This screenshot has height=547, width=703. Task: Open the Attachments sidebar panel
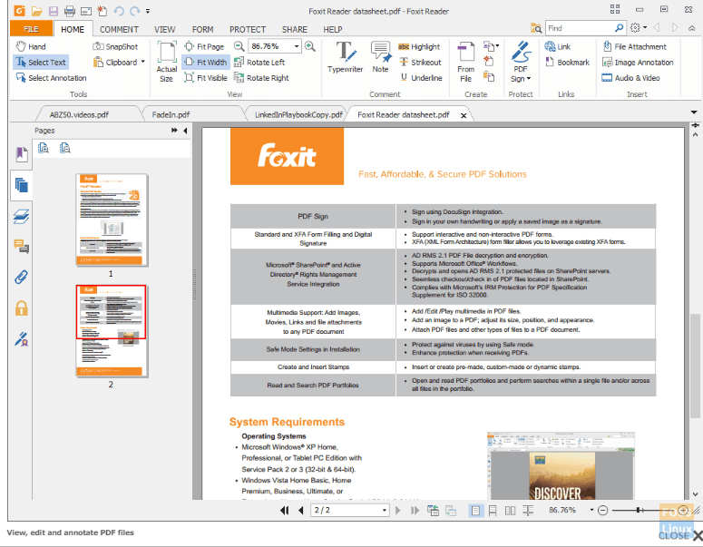click(21, 278)
